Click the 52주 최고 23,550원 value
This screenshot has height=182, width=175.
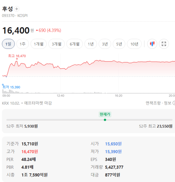pyautogui.click(x=164, y=126)
